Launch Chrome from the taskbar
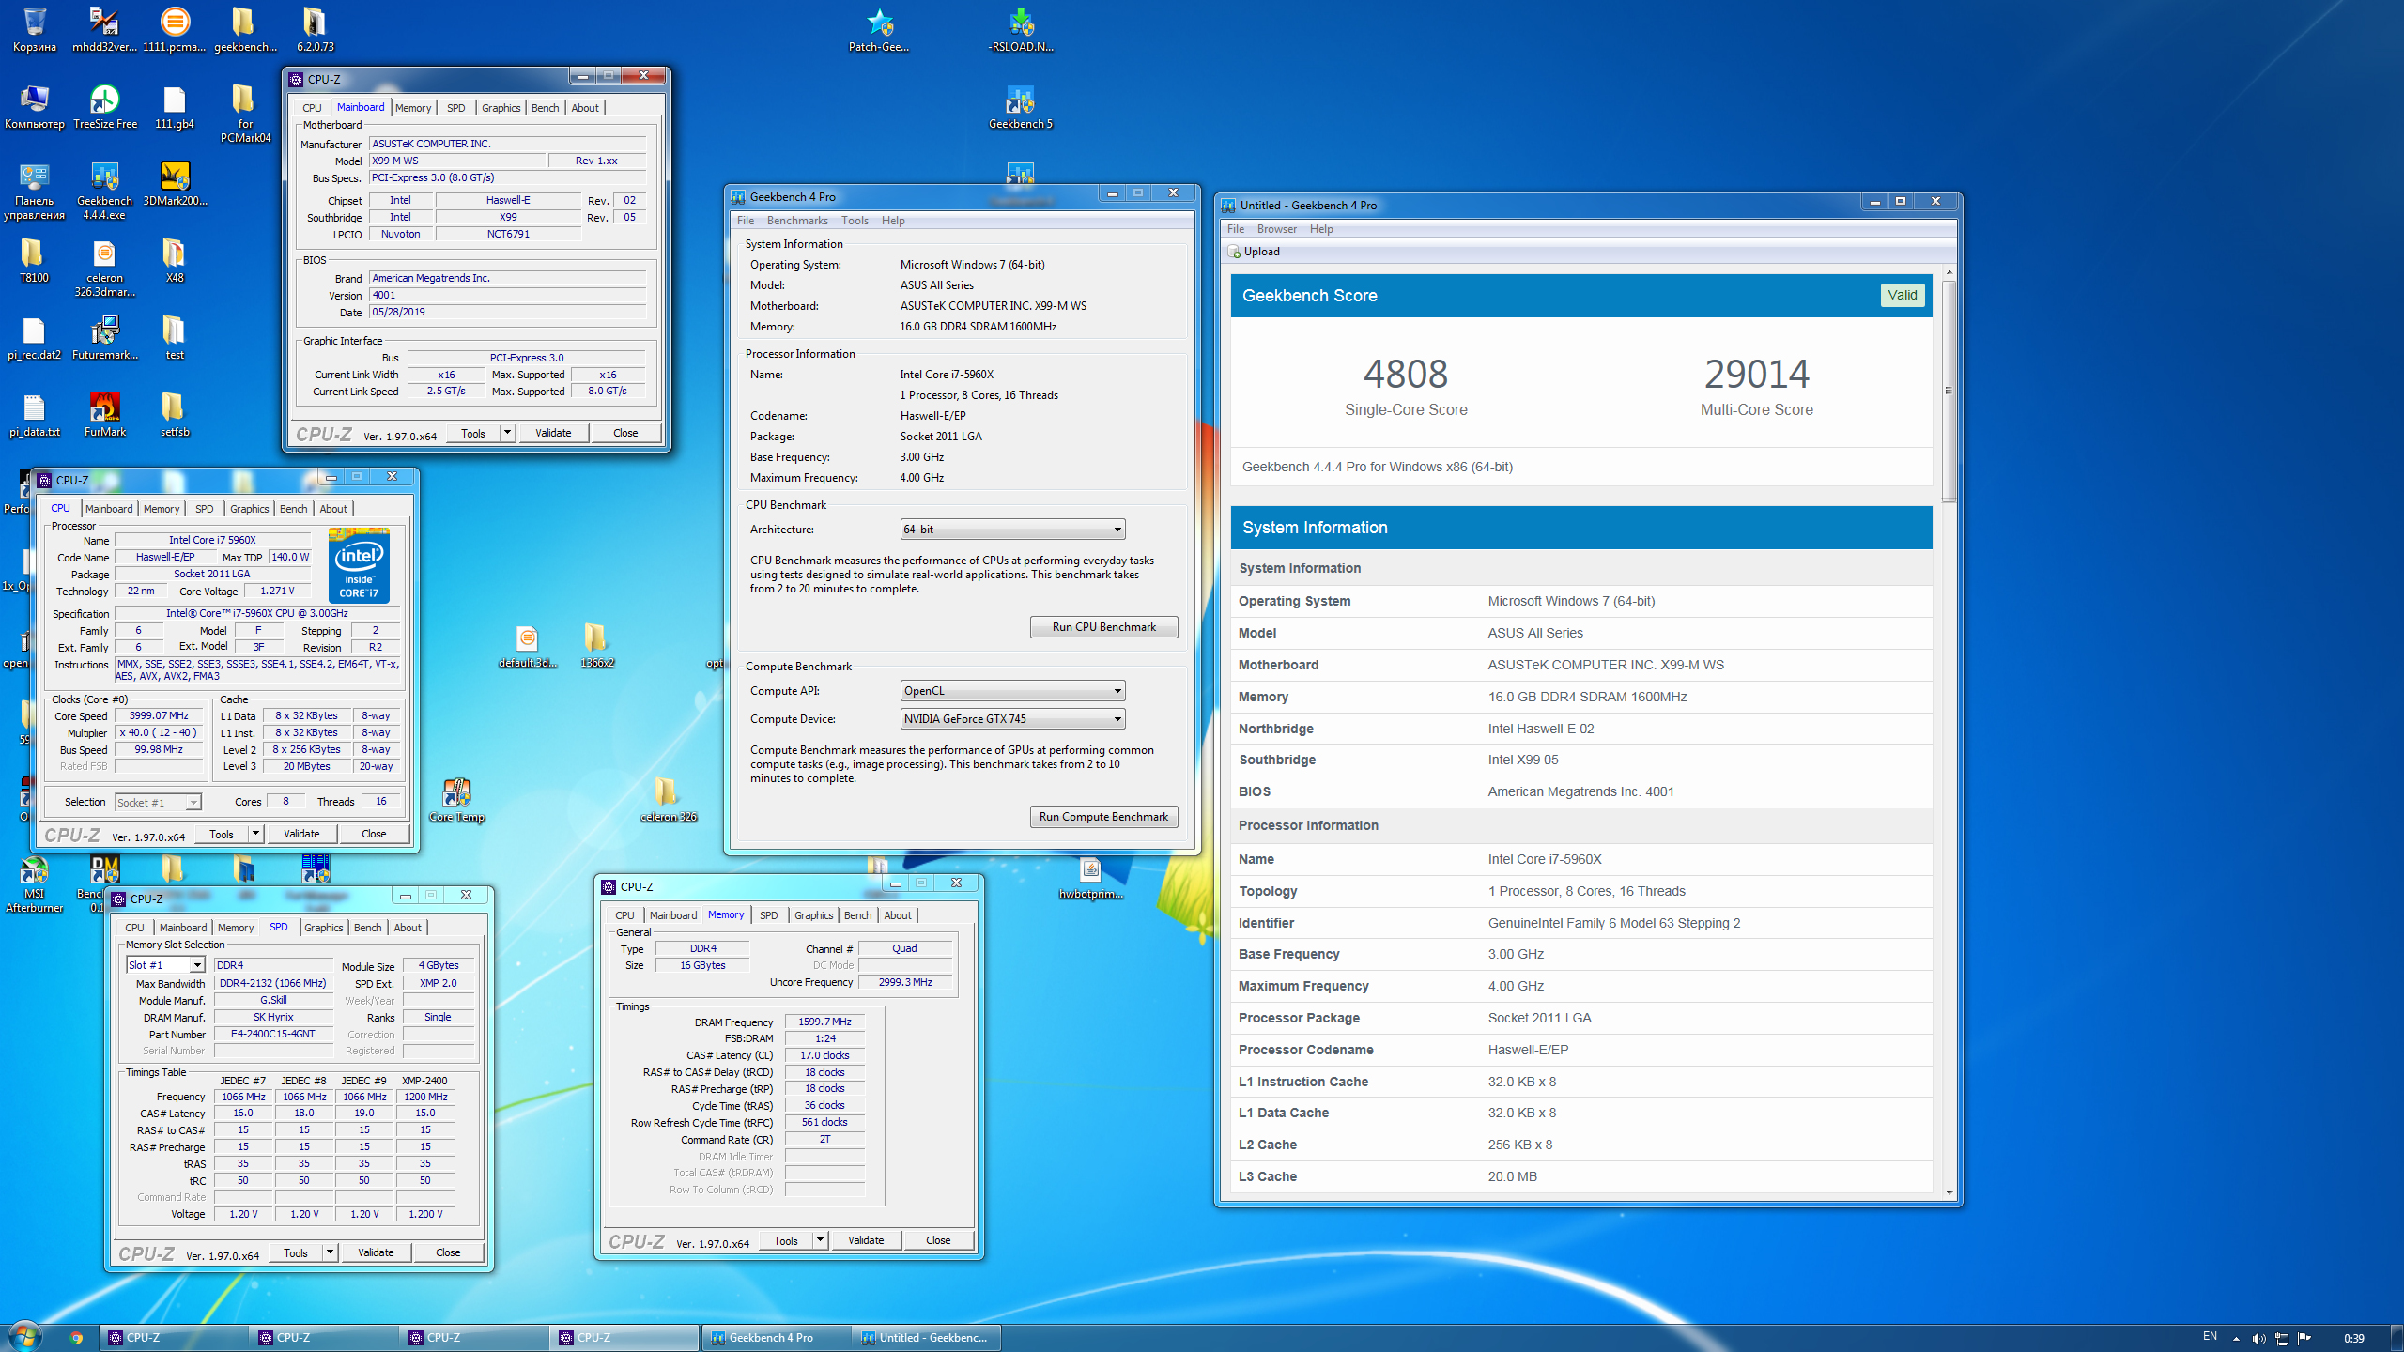Viewport: 2404px width, 1352px height. point(76,1338)
